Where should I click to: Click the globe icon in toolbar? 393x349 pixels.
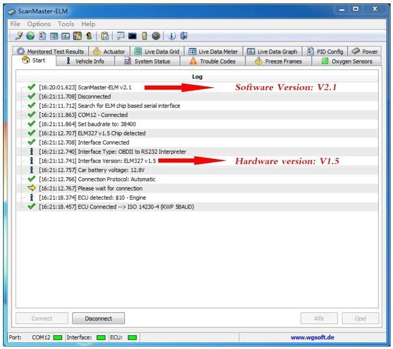[30, 36]
